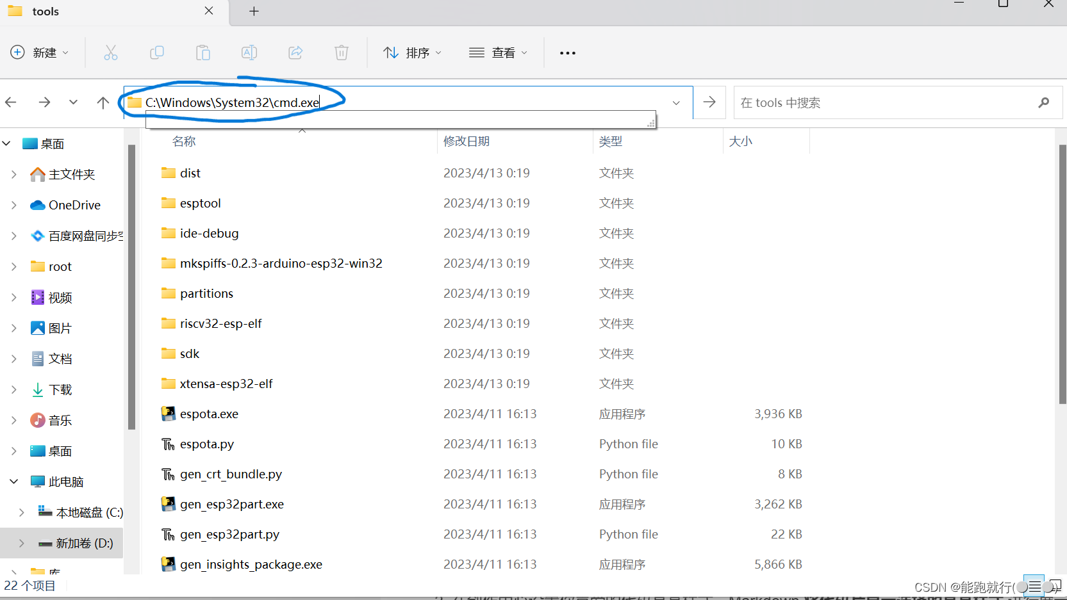The height and width of the screenshot is (600, 1067).
Task: Open 音乐 music in sidebar
Action: [51, 420]
